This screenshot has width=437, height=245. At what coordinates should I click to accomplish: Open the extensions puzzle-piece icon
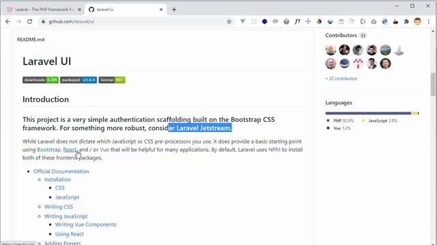tap(407, 21)
